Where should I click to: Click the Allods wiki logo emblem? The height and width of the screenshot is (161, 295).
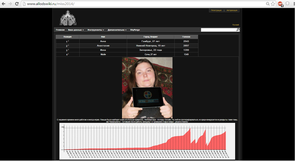pos(68,18)
